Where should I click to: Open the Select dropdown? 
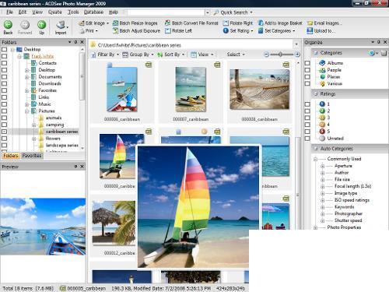pyautogui.click(x=235, y=55)
